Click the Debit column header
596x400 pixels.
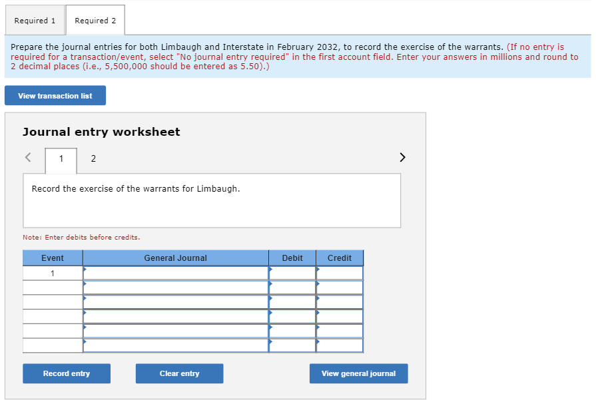(x=292, y=258)
